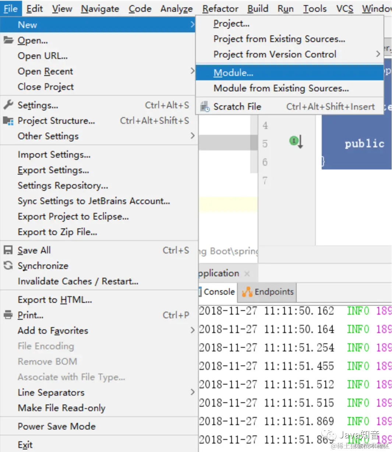The height and width of the screenshot is (452, 392).
Task: Select Settings Repository... menu item
Action: pos(99,185)
